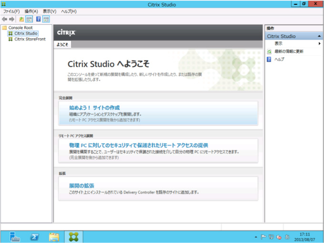Click the 完全展開 section heading
The image size is (324, 243).
tap(65, 98)
